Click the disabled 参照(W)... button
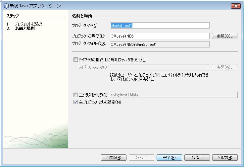The width and height of the screenshot is (244, 167). [x=224, y=67]
